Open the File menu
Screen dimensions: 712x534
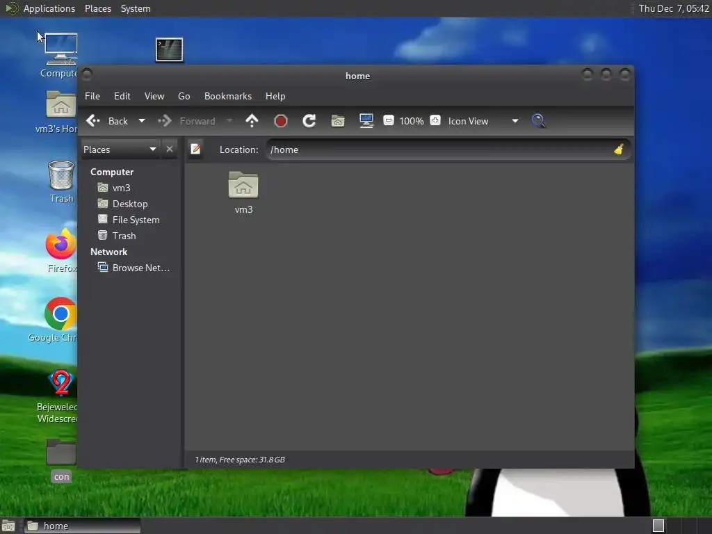click(x=92, y=96)
